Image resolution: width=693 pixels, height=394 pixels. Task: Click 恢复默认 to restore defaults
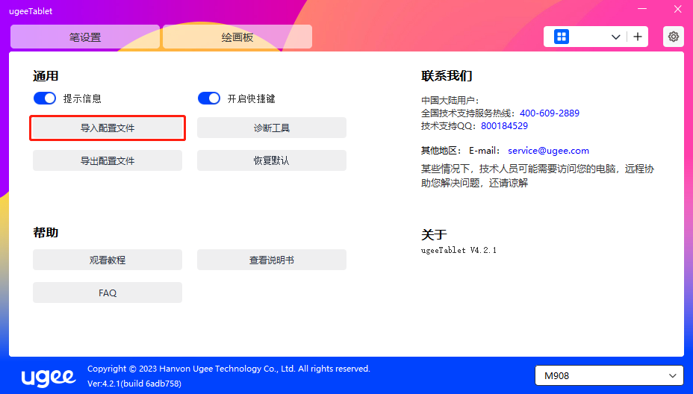coord(272,160)
